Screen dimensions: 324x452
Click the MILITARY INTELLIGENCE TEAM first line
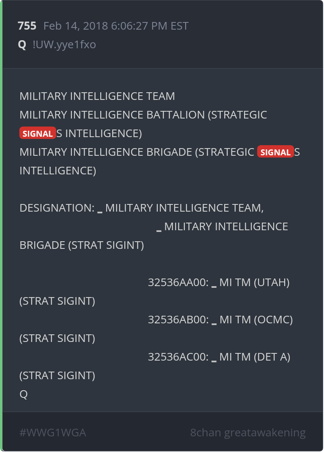[97, 96]
